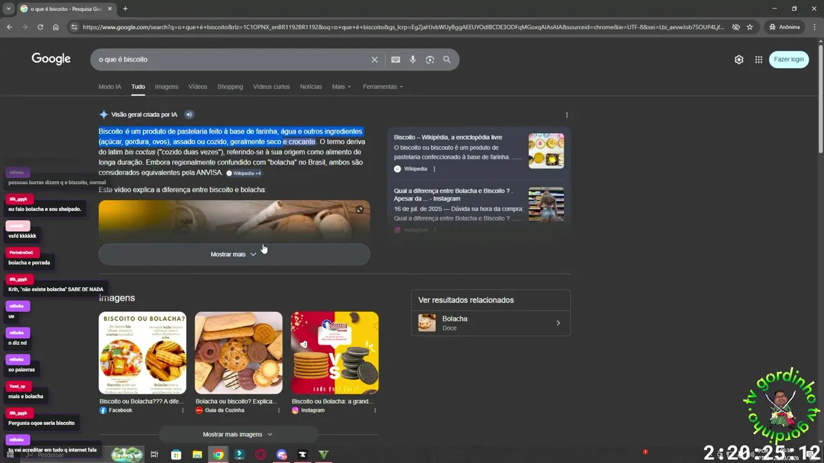
Task: Start voice search with the microphone icon
Action: tap(413, 59)
